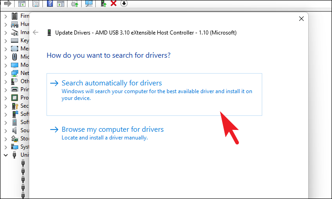Select the Security devices key icon
Viewport: 332px width, 199px height.
(15, 106)
